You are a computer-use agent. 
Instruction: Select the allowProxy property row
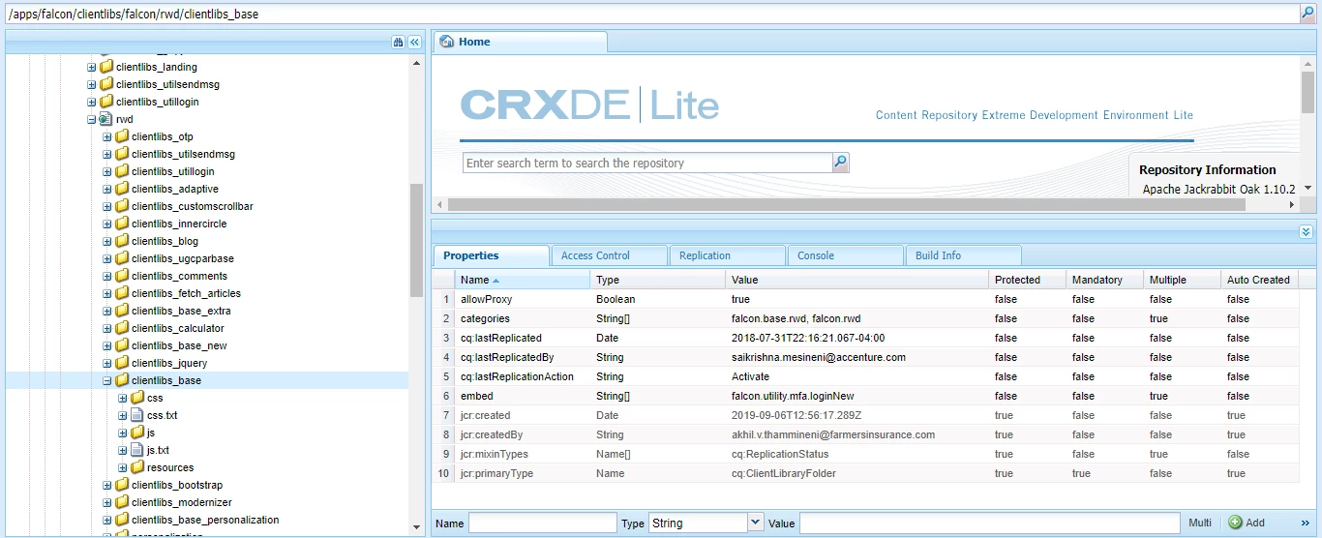point(866,299)
